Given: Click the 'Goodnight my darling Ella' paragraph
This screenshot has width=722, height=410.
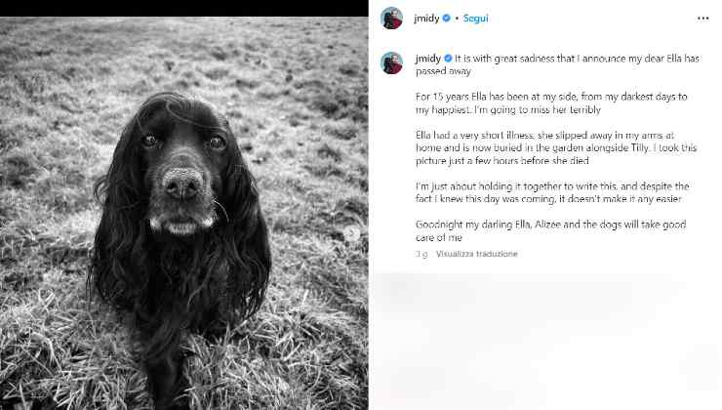Looking at the screenshot, I should tap(550, 230).
